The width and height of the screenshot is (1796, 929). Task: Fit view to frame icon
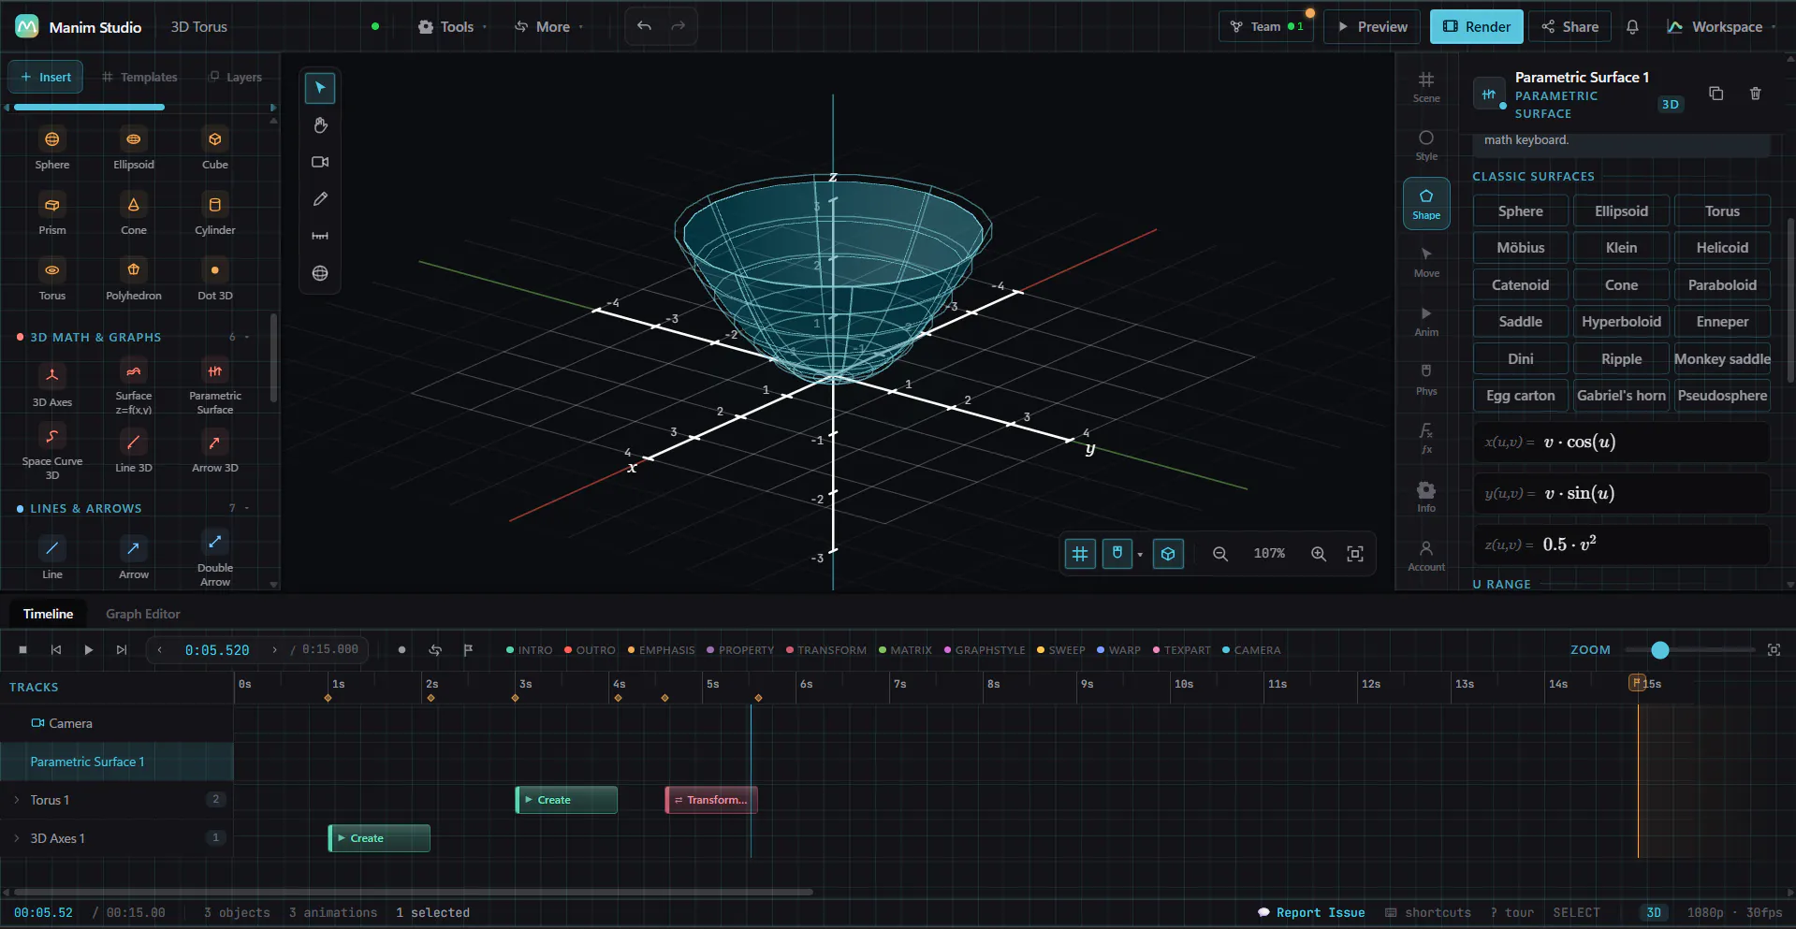pyautogui.click(x=1355, y=554)
